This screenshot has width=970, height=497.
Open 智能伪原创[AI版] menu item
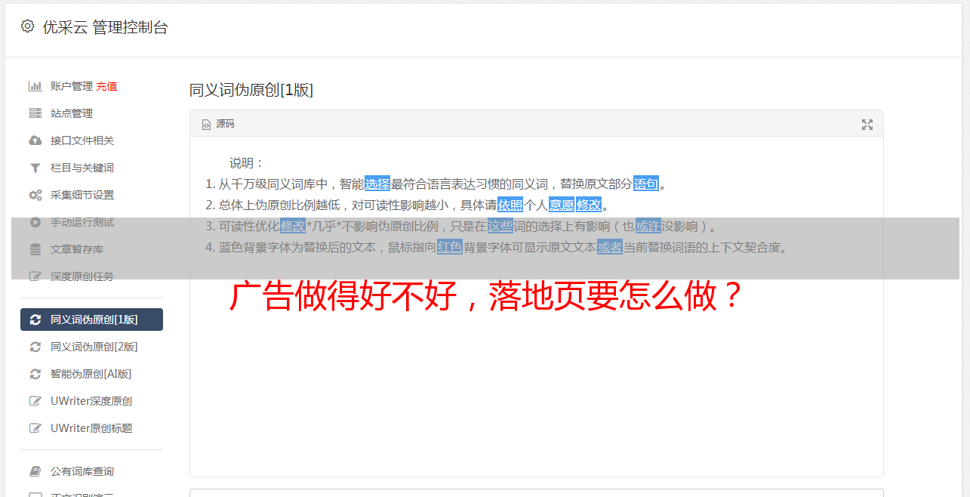pyautogui.click(x=91, y=374)
